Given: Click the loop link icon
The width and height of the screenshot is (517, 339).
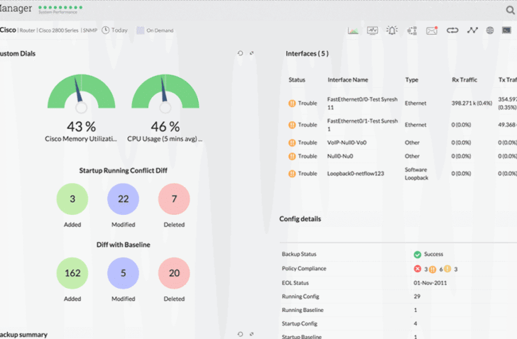Looking at the screenshot, I should [x=452, y=30].
